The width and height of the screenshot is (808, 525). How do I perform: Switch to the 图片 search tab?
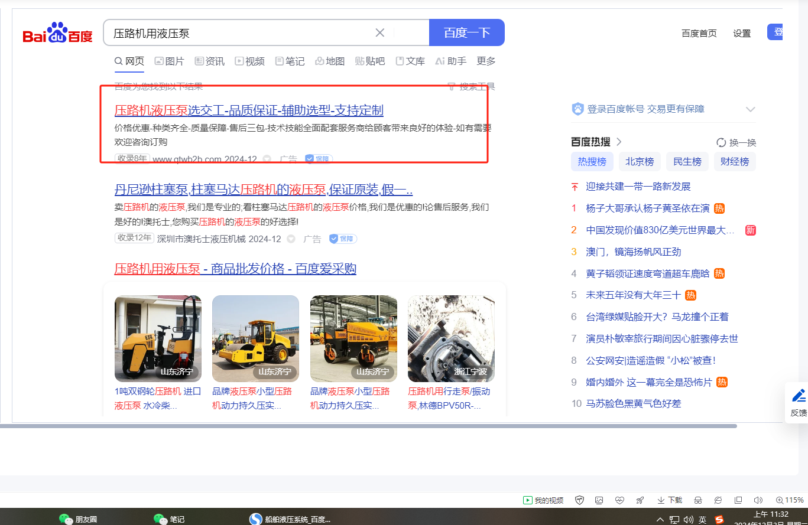pos(170,61)
